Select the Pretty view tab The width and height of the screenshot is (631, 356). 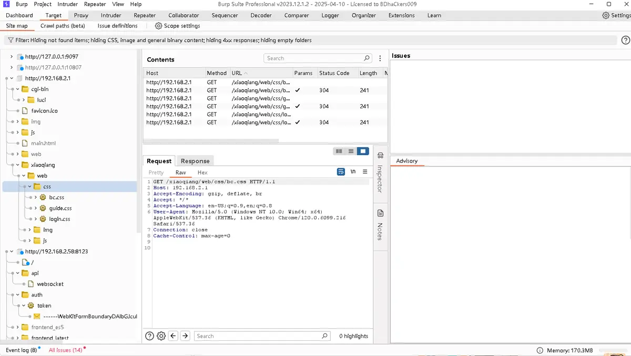pyautogui.click(x=156, y=172)
